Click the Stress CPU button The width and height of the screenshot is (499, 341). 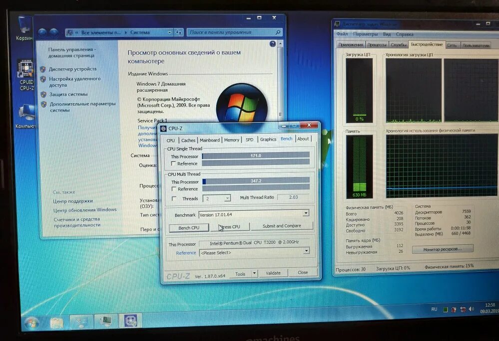tap(230, 227)
